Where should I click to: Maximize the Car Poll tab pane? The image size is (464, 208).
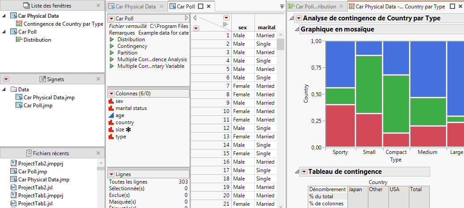(201, 6)
